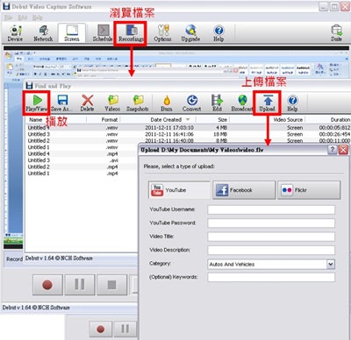Open the Edit menu

click(x=23, y=18)
